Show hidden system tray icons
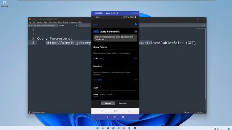Viewport: 232px width, 130px height. pos(211,129)
